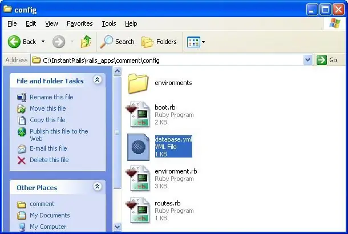Open the Favorites menu
The width and height of the screenshot is (348, 234).
pyautogui.click(x=80, y=23)
